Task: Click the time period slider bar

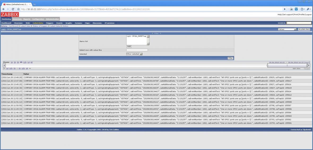Action: click(287, 65)
